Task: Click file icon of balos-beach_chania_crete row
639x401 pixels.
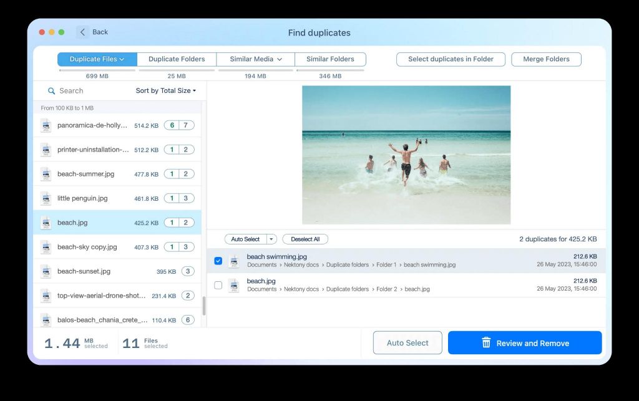Action: click(46, 320)
